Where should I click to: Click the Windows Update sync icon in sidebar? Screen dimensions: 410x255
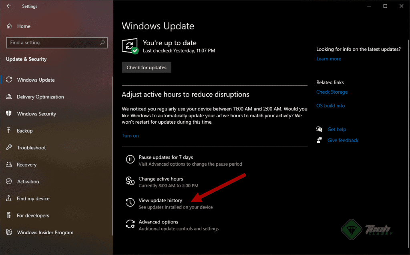click(x=9, y=80)
